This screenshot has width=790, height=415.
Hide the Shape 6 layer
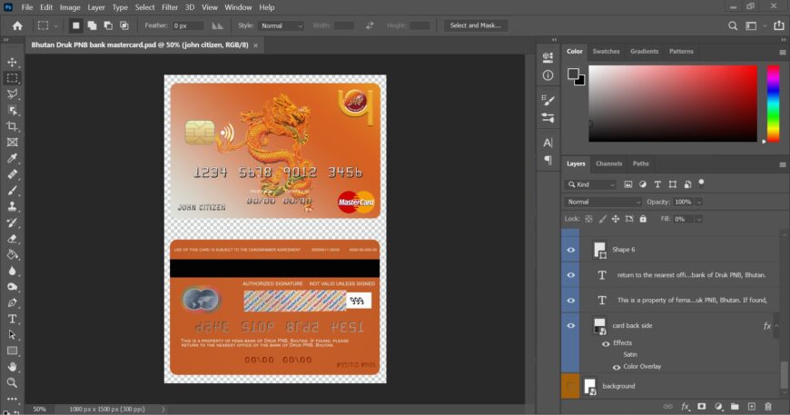coord(571,250)
